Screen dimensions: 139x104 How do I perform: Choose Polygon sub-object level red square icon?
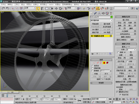click(x=104, y=63)
